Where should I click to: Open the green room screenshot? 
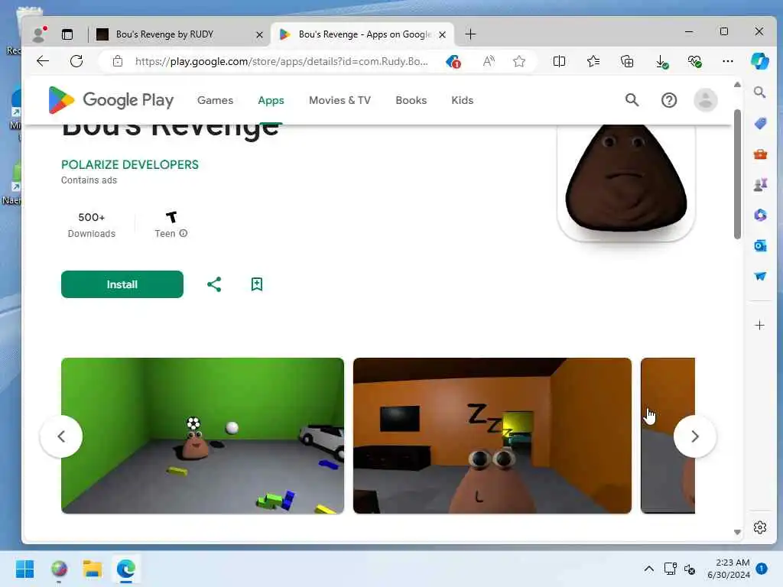click(x=202, y=435)
